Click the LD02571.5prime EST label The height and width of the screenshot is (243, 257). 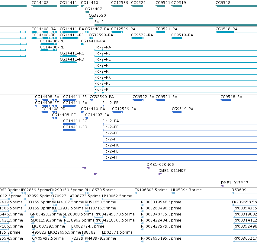(x=117, y=232)
